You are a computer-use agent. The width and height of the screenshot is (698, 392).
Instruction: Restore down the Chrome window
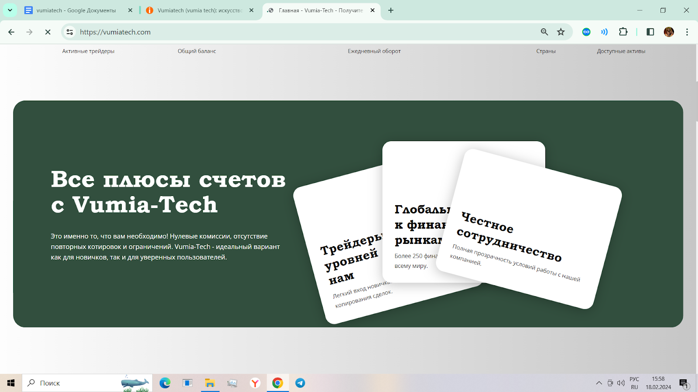(663, 10)
